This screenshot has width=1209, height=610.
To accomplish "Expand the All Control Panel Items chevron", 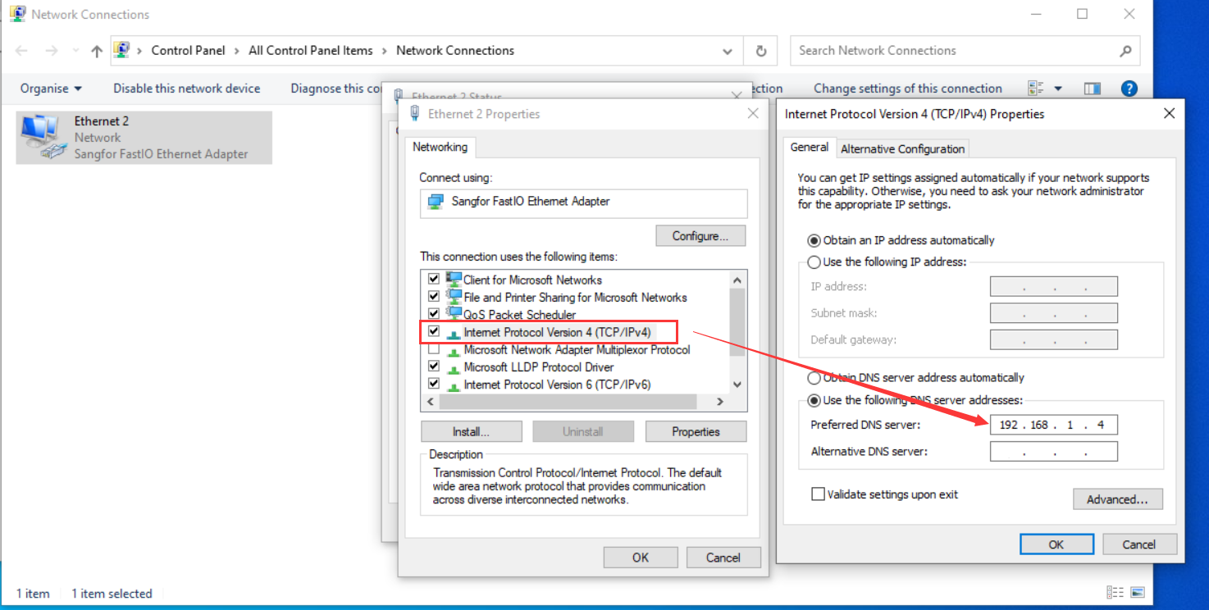I will click(385, 51).
